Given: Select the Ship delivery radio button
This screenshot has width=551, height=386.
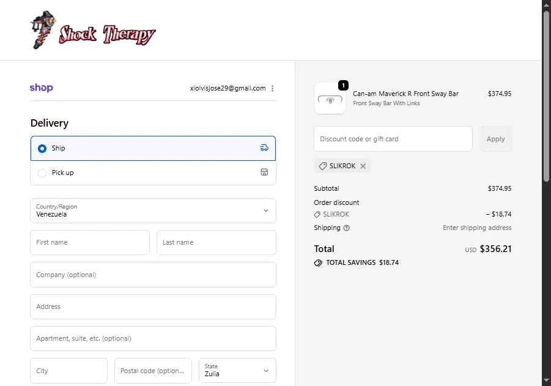Looking at the screenshot, I should [42, 149].
